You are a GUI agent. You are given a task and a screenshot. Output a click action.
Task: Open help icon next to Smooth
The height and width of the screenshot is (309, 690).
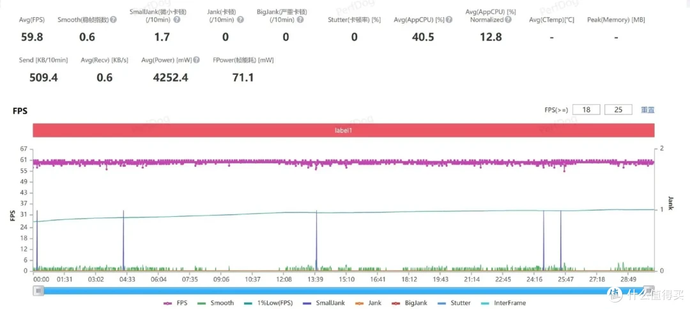(x=114, y=20)
